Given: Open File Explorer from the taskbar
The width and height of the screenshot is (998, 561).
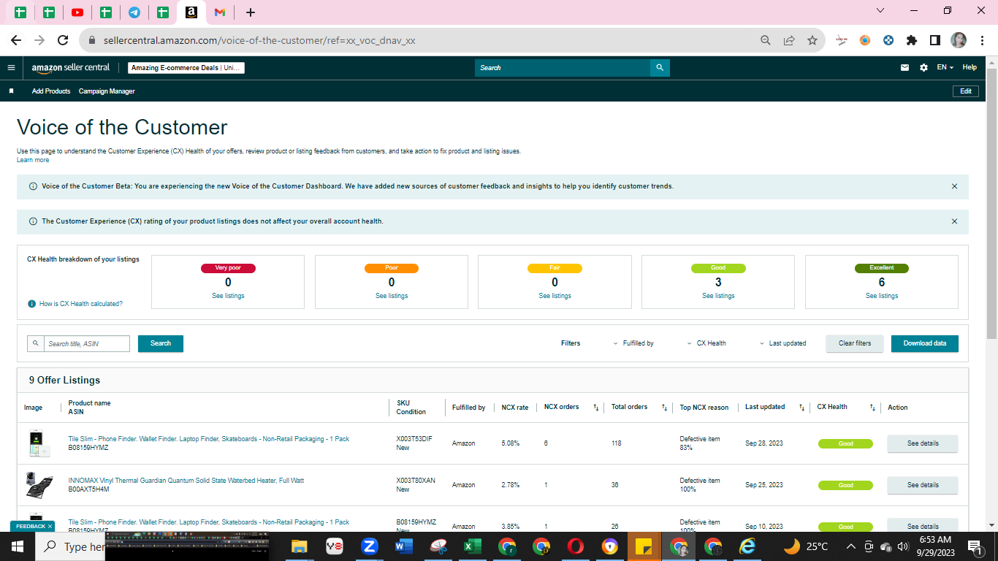Looking at the screenshot, I should click(300, 546).
